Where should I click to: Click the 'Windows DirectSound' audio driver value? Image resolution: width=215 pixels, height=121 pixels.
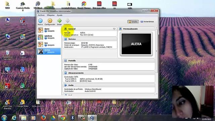(x=93, y=89)
